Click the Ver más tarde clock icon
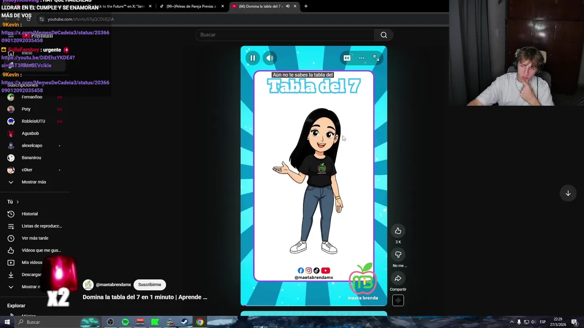This screenshot has height=328, width=584. coord(11,238)
